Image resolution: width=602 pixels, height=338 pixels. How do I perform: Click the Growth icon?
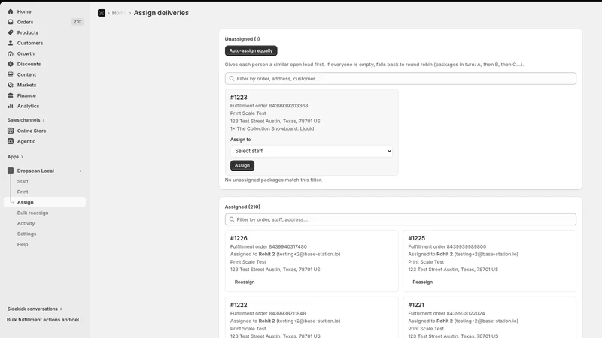11,53
